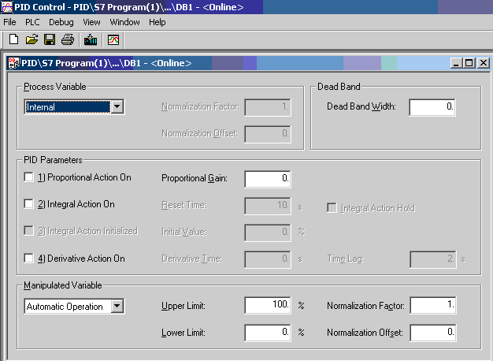Viewport: 493px width, 361px height.
Task: Open the File menu
Action: click(9, 22)
